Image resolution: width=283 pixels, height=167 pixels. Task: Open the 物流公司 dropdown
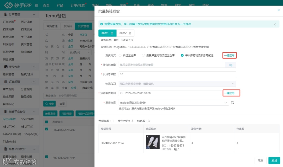177,84
